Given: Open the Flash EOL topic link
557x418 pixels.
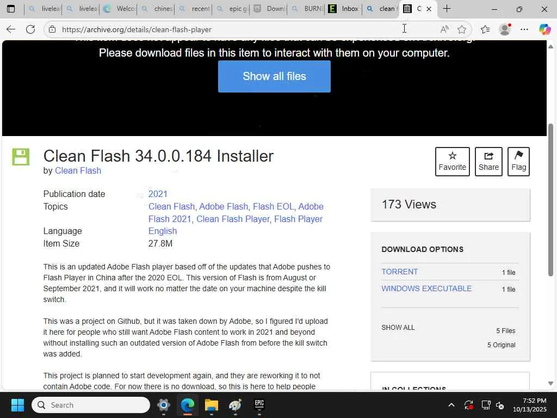Looking at the screenshot, I should 274,206.
